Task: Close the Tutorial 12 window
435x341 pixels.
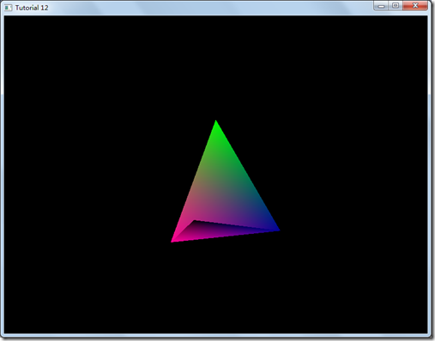Action: click(415, 6)
